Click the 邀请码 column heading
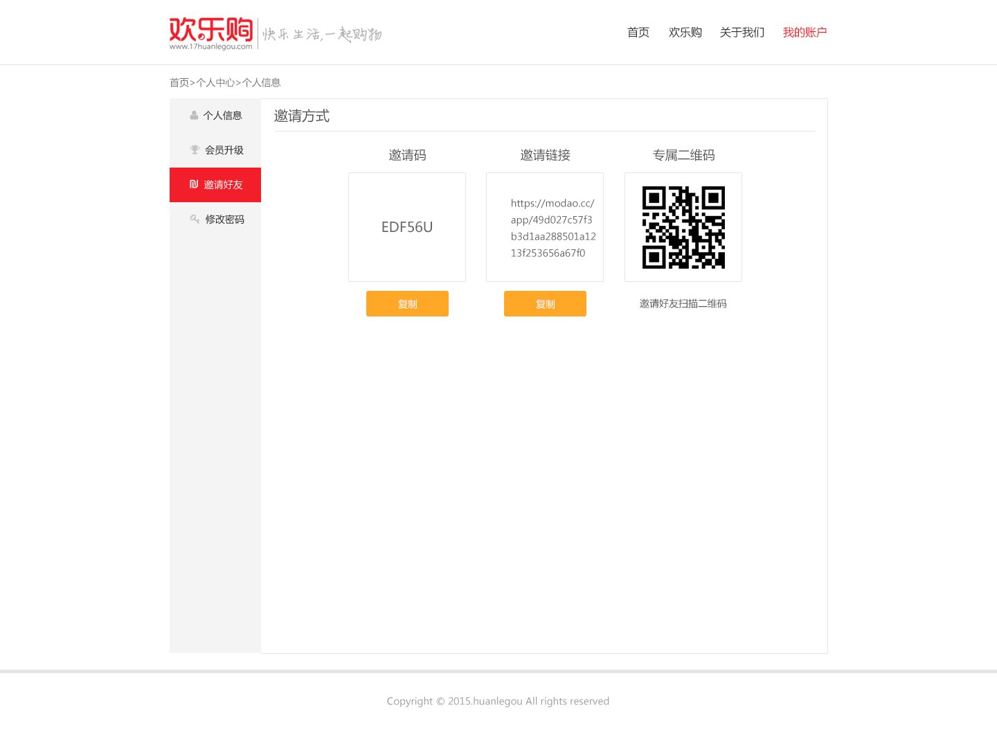The height and width of the screenshot is (750, 997). (407, 155)
